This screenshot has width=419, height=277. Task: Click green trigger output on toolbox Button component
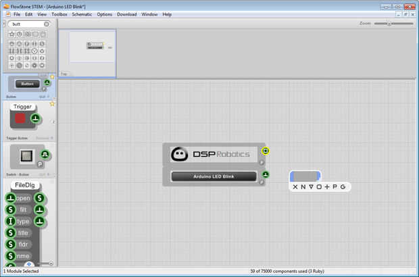47,82
